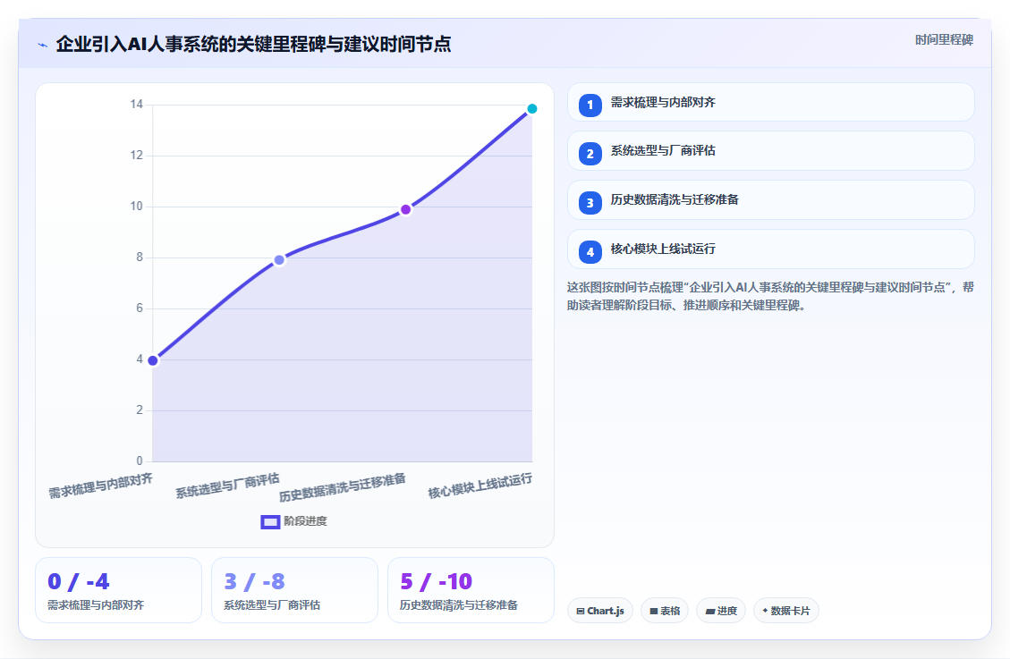Click the description paragraph starting 这张图按时间节点梳理
The width and height of the screenshot is (1010, 659).
pos(770,296)
